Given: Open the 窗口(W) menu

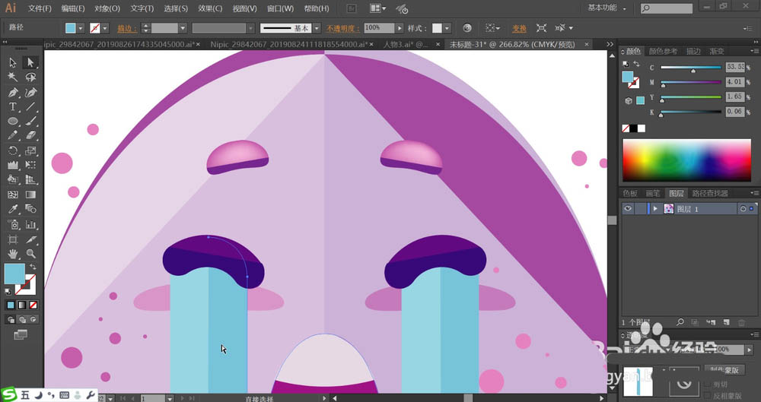Looking at the screenshot, I should pyautogui.click(x=281, y=8).
